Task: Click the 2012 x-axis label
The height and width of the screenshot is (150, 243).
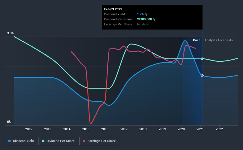Action: [x=29, y=129]
